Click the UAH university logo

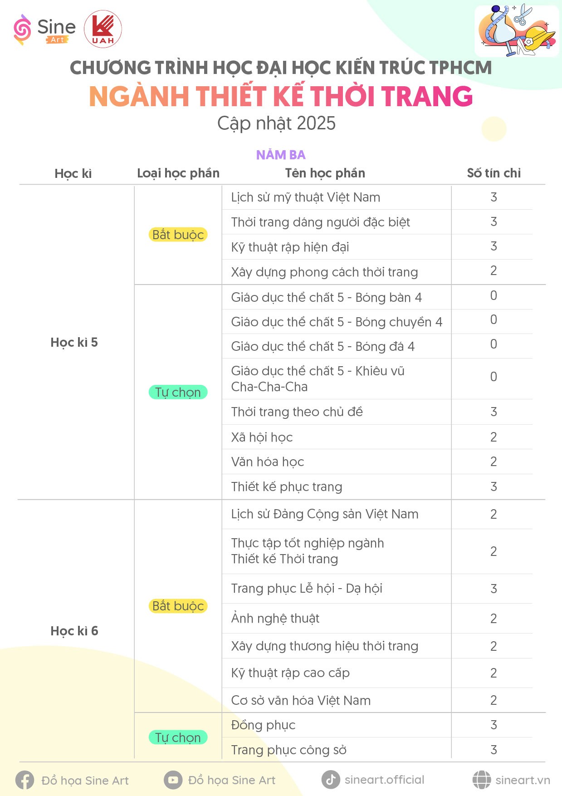click(x=103, y=29)
